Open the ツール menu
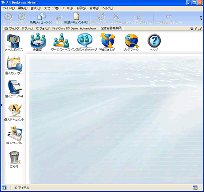Image resolution: width=204 pixels, height=192 pixels. (67, 8)
